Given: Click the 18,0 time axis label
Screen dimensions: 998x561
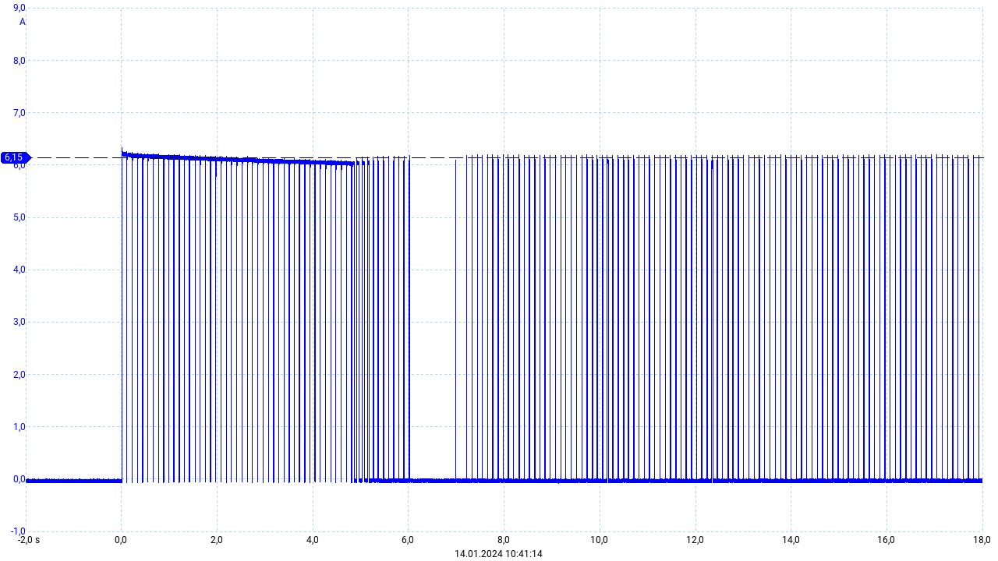Looking at the screenshot, I should pos(982,539).
